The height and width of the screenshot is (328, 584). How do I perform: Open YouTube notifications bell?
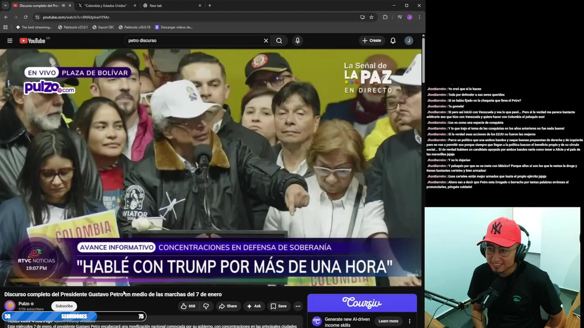coord(393,41)
